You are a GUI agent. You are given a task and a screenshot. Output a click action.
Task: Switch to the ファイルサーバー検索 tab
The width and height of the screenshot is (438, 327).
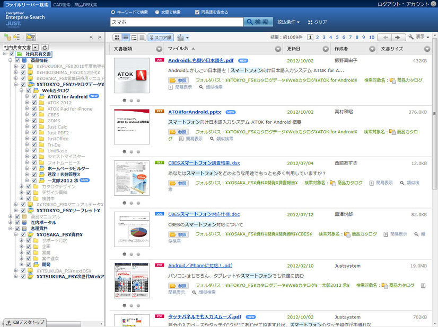coord(27,4)
